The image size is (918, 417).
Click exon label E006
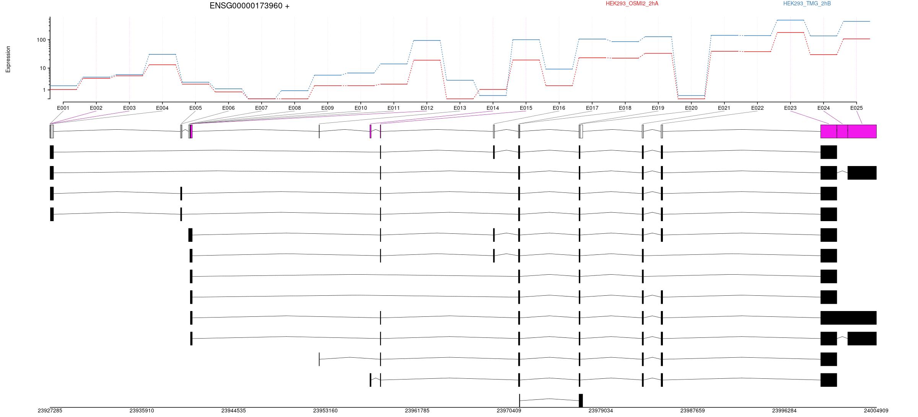(x=228, y=108)
